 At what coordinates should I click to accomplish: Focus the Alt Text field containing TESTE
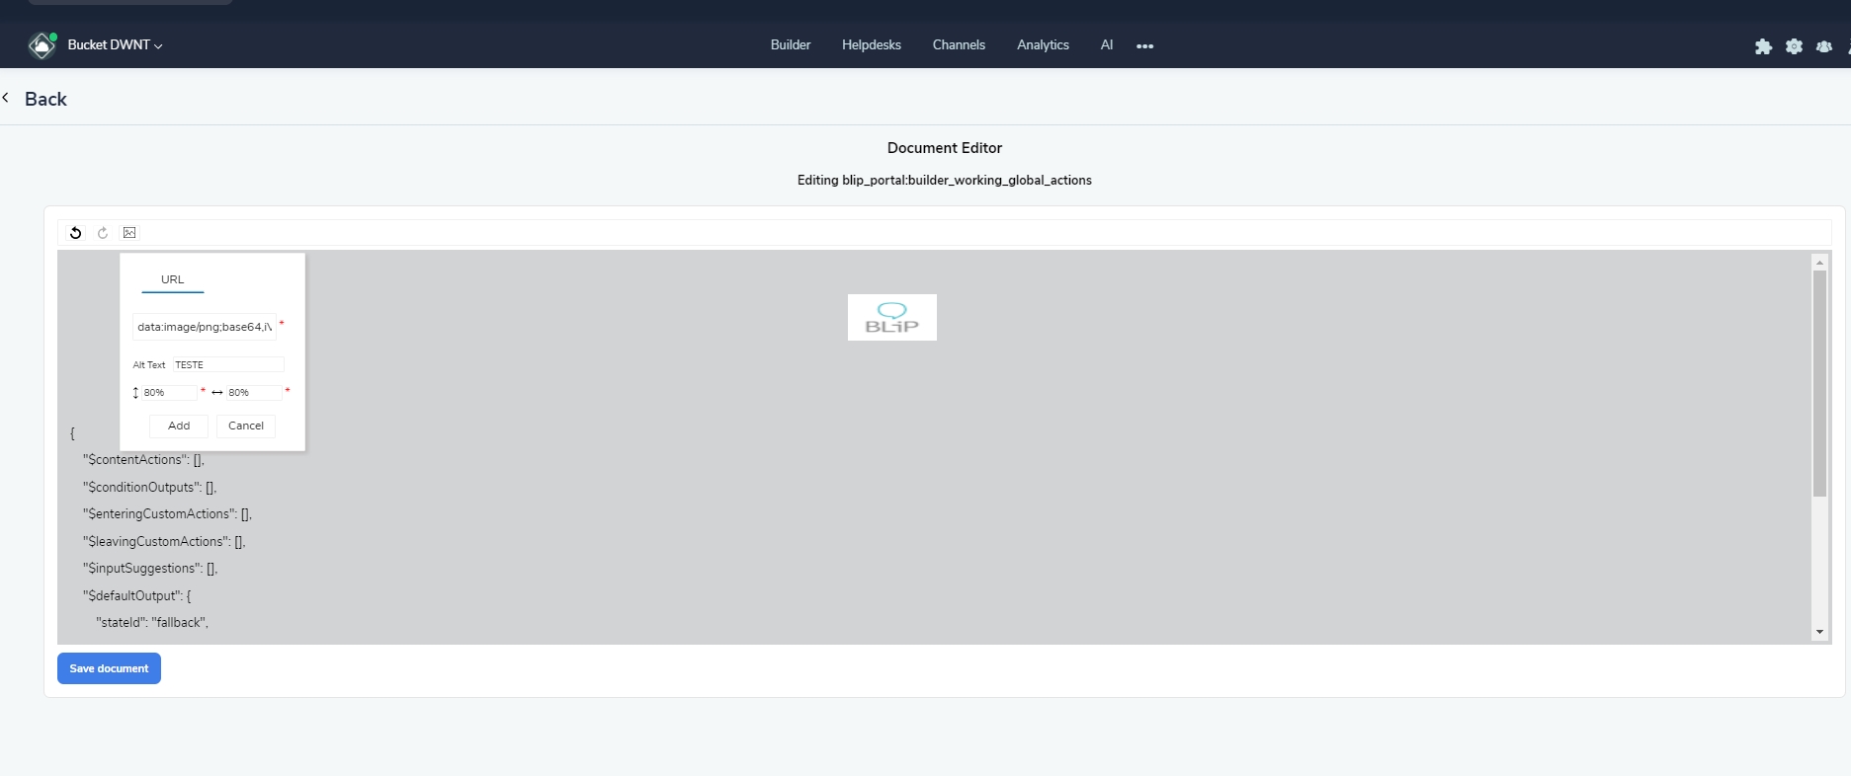[228, 365]
